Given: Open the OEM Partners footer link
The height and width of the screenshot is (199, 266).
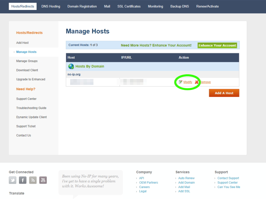Looking at the screenshot, I should (148, 183).
